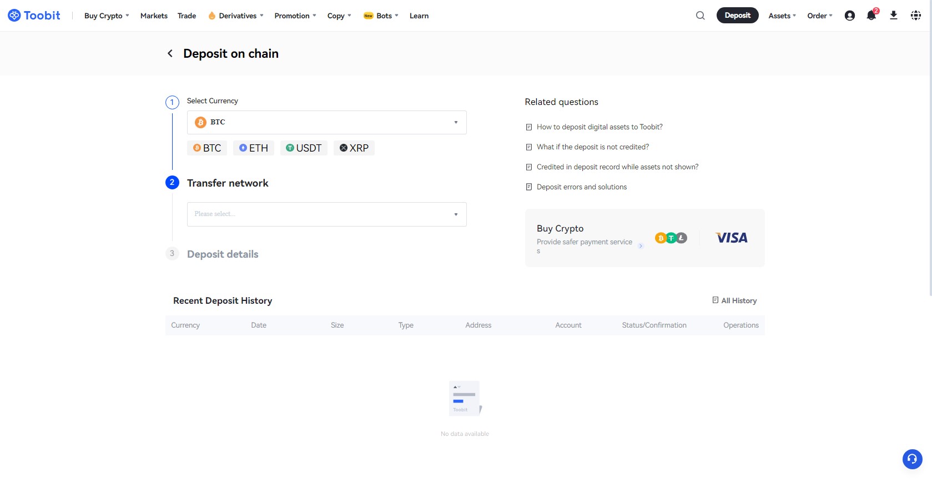Open 'How to deposit digital assets to Toobit?'

click(599, 127)
